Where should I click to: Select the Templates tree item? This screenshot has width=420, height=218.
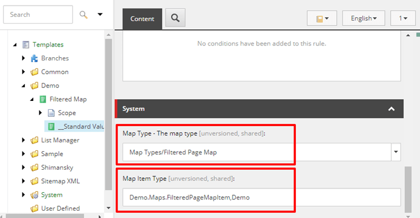pyautogui.click(x=48, y=45)
